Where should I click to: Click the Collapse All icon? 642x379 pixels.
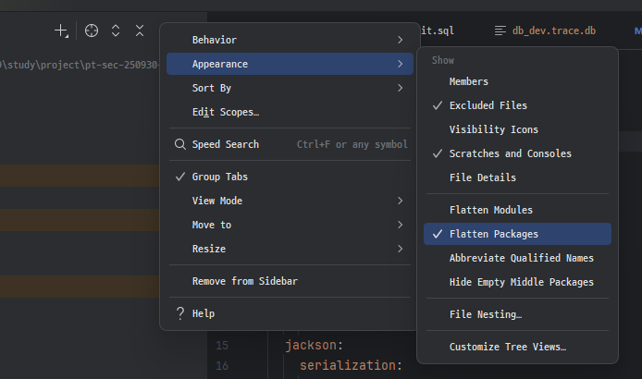click(140, 31)
